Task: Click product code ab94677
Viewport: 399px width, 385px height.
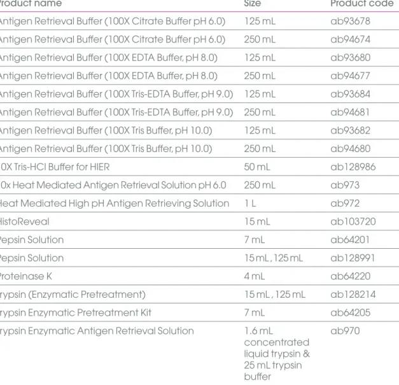Action: pyautogui.click(x=350, y=76)
